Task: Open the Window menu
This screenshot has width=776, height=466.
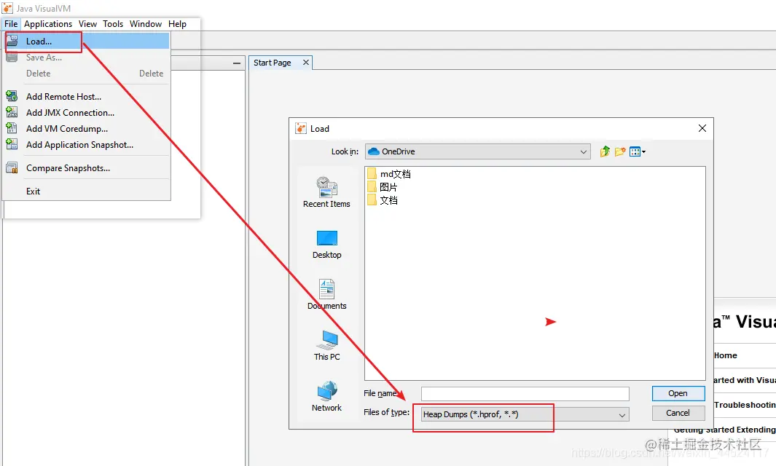Action: point(146,24)
